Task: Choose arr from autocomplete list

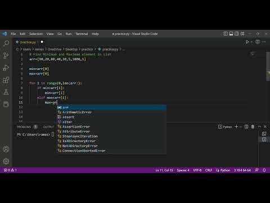Action: [x=111, y=107]
